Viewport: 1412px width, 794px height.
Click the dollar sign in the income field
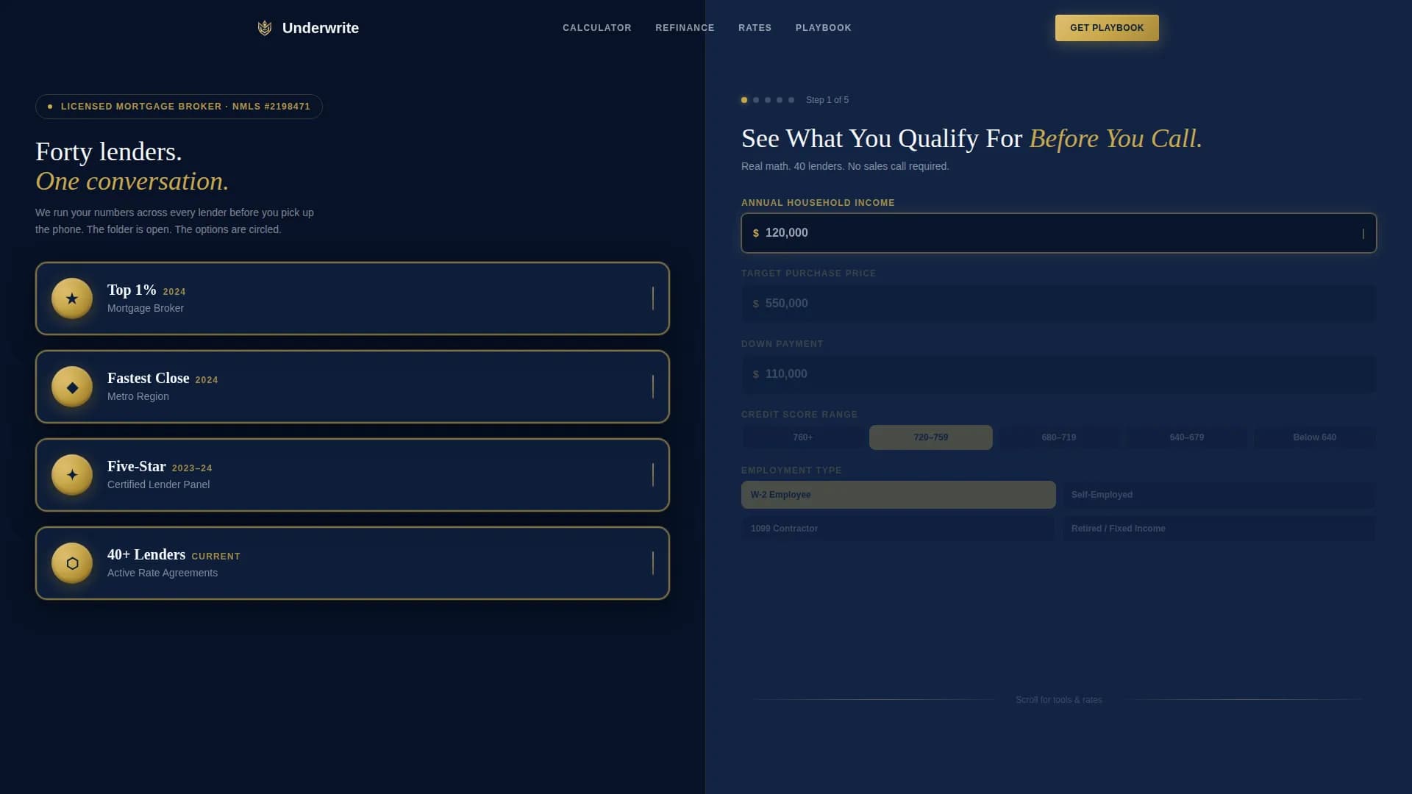coord(756,233)
